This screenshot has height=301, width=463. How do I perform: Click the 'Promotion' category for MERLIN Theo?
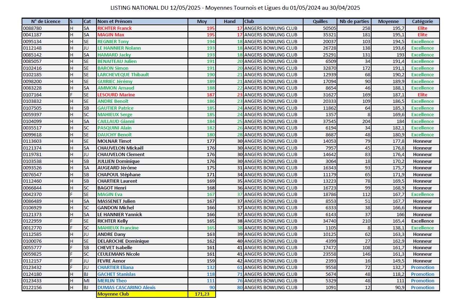pyautogui.click(x=422, y=281)
